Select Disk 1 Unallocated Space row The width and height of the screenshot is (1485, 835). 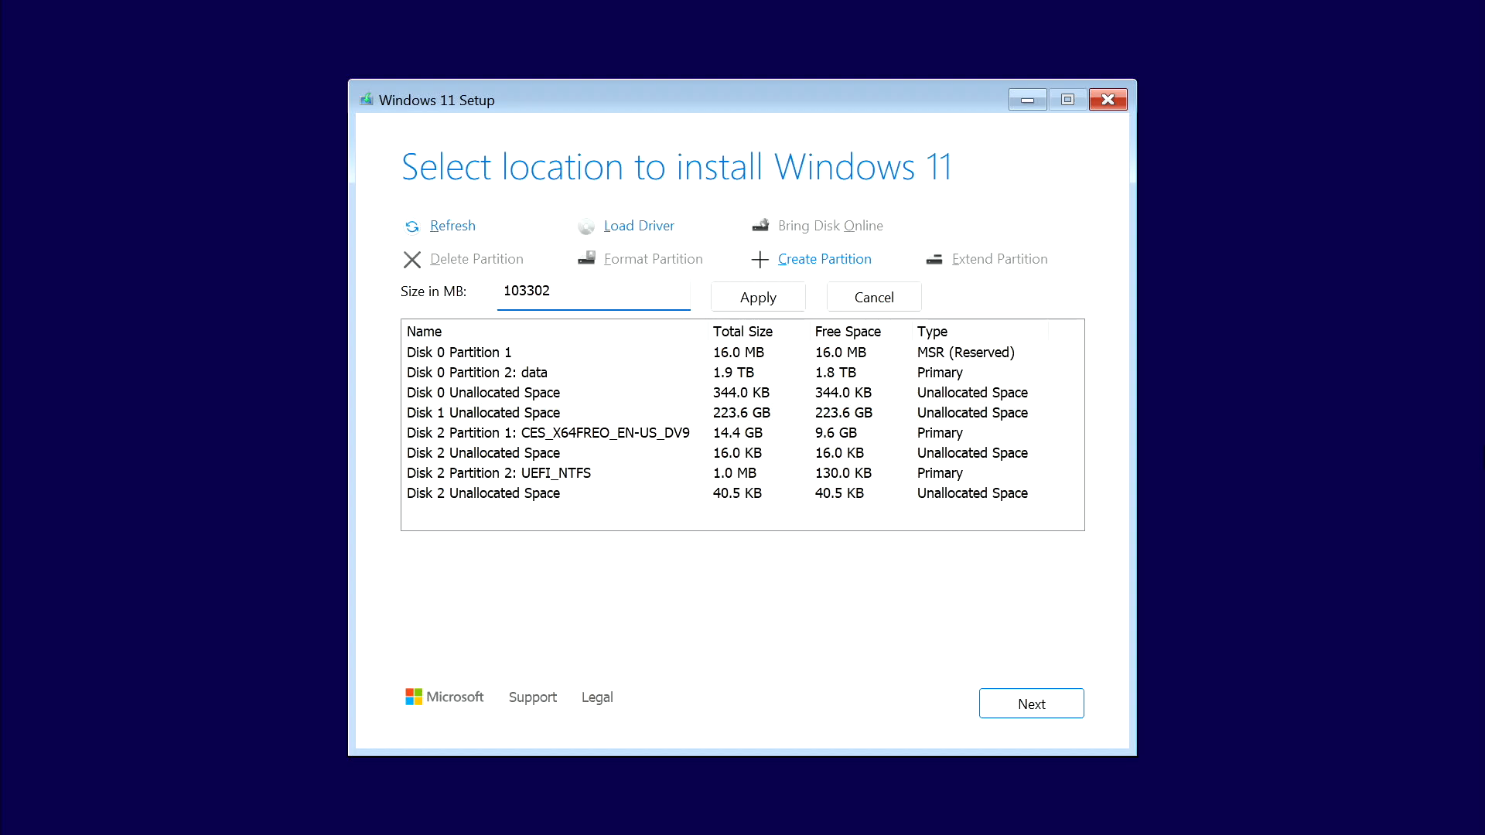click(742, 413)
